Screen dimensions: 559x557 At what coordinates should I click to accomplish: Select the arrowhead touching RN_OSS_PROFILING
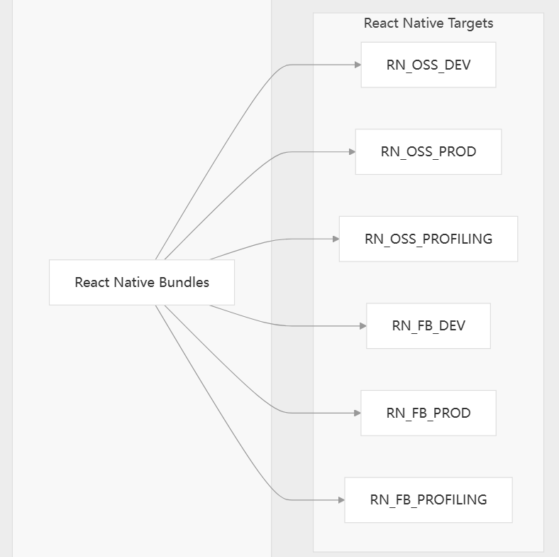[x=336, y=239]
